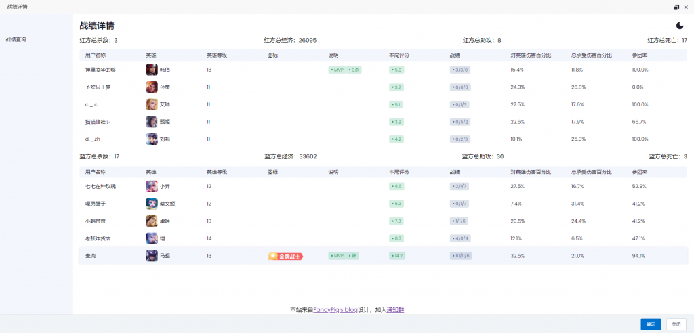694x333 pixels.
Task: Toggle dark mode moon icon
Action: click(679, 26)
